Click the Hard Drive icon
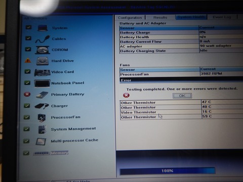243x182 pixels. point(43,61)
